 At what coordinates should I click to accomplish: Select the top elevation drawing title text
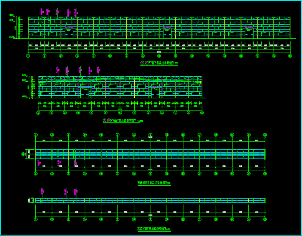click(159, 63)
